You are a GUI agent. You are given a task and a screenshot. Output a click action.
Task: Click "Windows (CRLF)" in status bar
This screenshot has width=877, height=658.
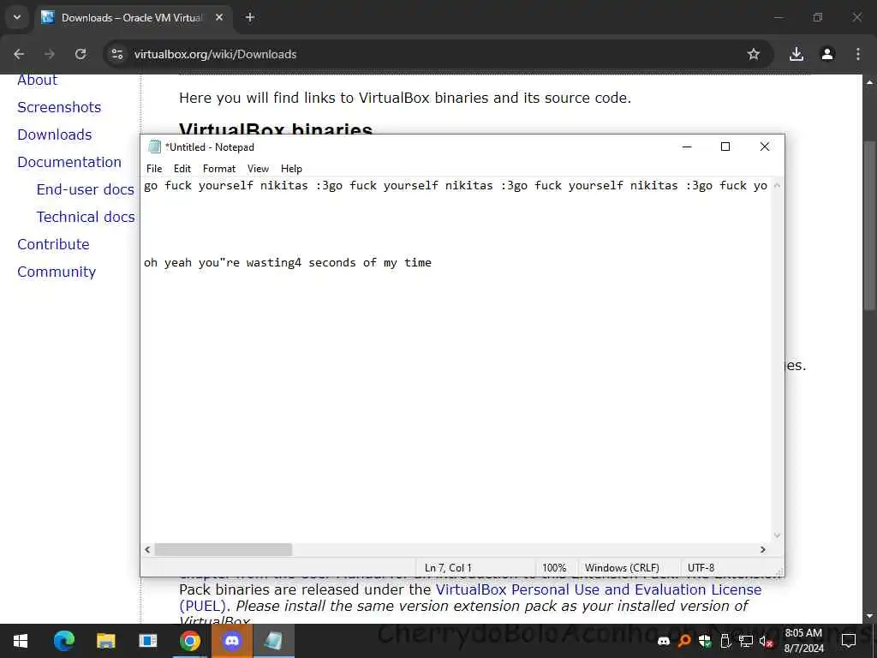point(622,568)
